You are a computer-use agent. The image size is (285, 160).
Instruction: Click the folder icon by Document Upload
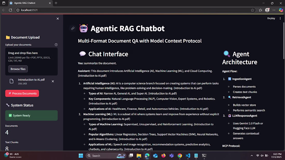(x=8, y=37)
